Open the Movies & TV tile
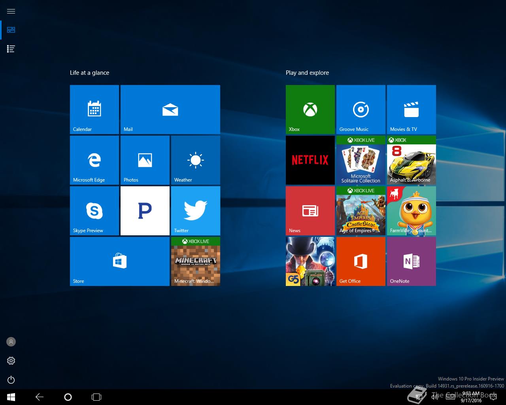Viewport: 506px width, 405px height. coord(412,110)
